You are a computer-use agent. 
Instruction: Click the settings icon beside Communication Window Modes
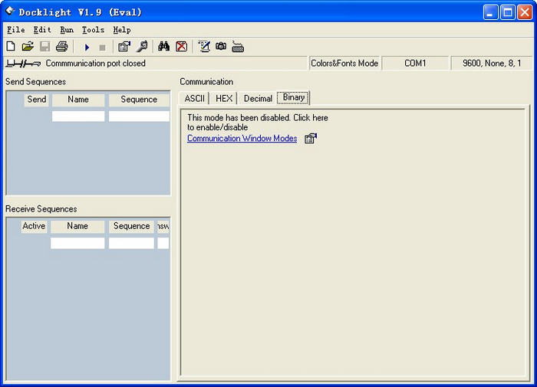(310, 138)
